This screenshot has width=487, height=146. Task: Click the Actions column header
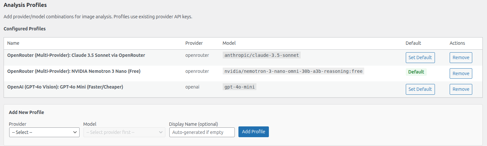click(x=457, y=43)
